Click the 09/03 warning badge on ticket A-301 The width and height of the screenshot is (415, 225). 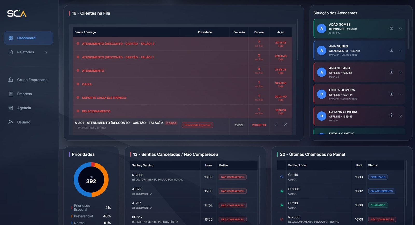point(171,123)
